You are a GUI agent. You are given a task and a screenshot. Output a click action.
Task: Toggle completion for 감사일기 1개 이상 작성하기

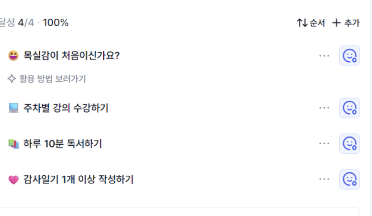[x=349, y=179]
